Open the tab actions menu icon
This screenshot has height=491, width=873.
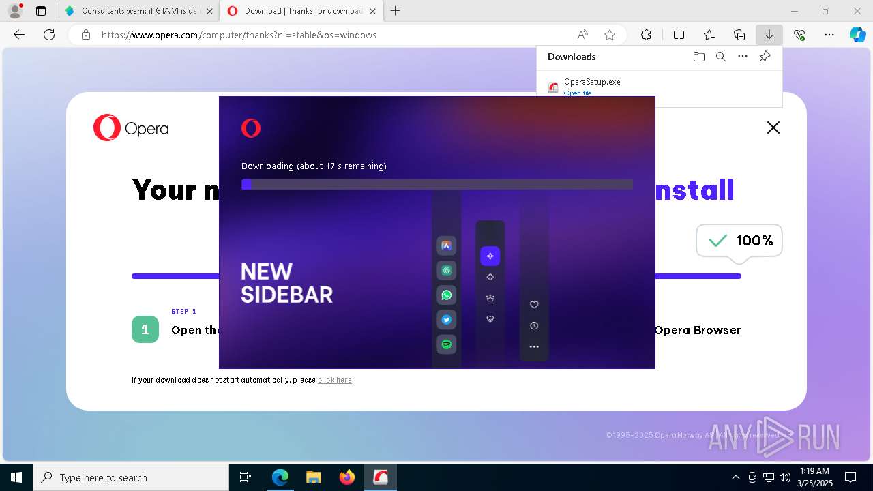(41, 11)
